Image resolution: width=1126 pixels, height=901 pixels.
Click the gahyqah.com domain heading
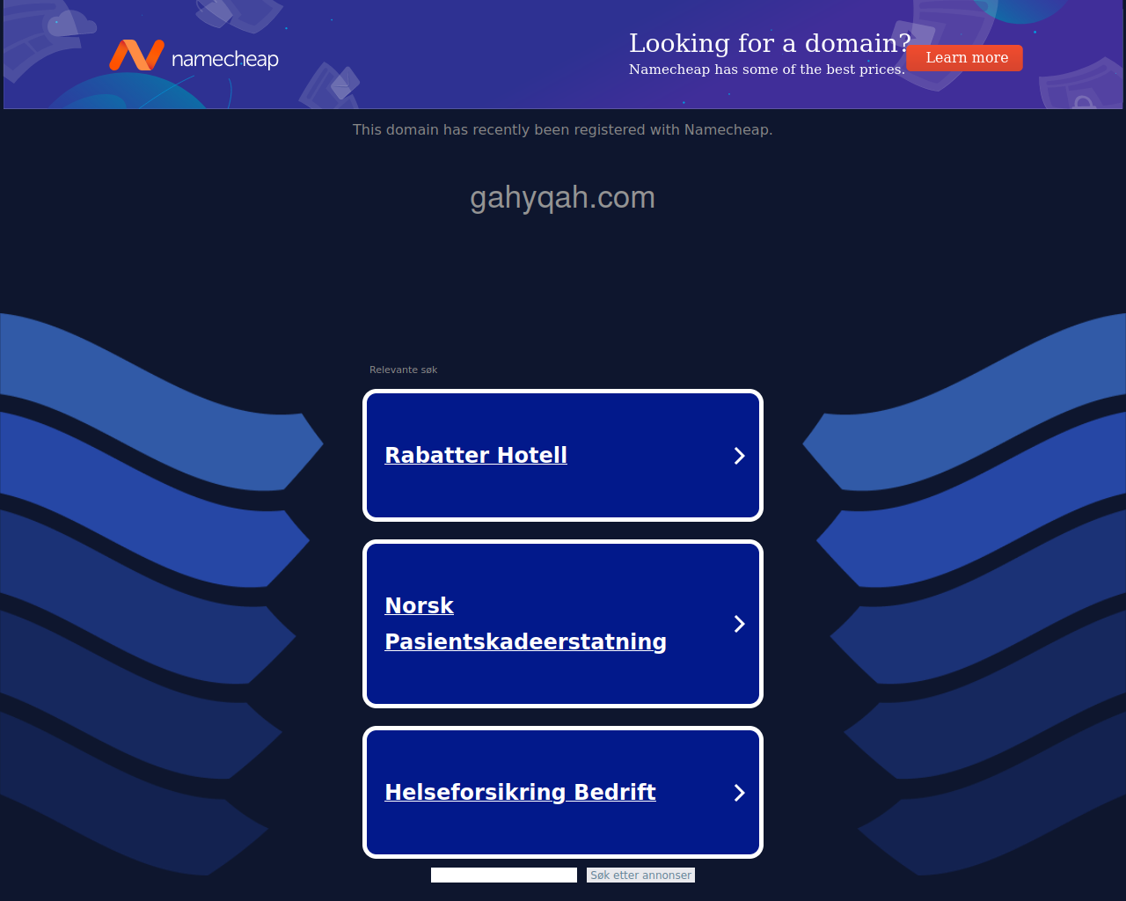[563, 198]
